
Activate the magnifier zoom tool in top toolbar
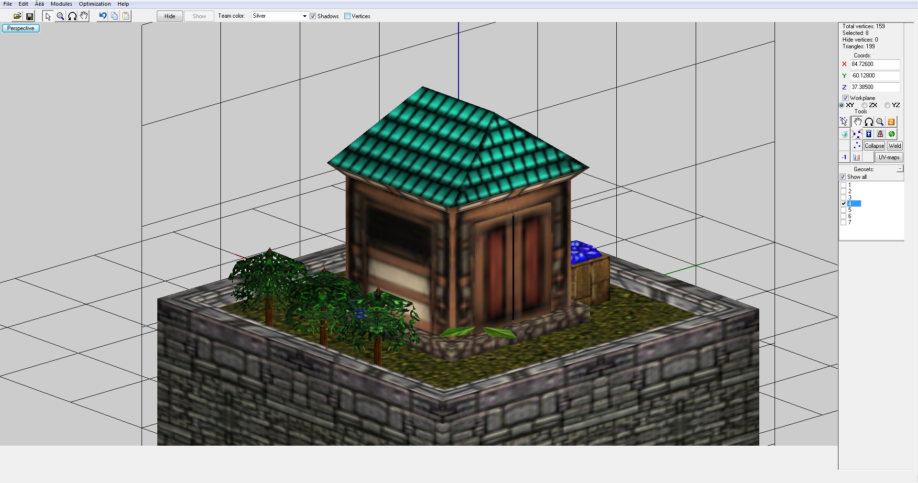[x=60, y=16]
